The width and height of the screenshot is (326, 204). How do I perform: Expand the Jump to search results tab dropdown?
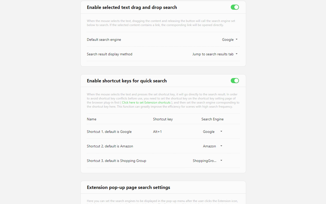[215, 54]
